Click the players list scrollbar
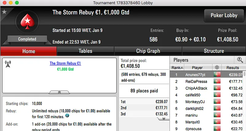This screenshot has width=246, height=131. [244, 98]
